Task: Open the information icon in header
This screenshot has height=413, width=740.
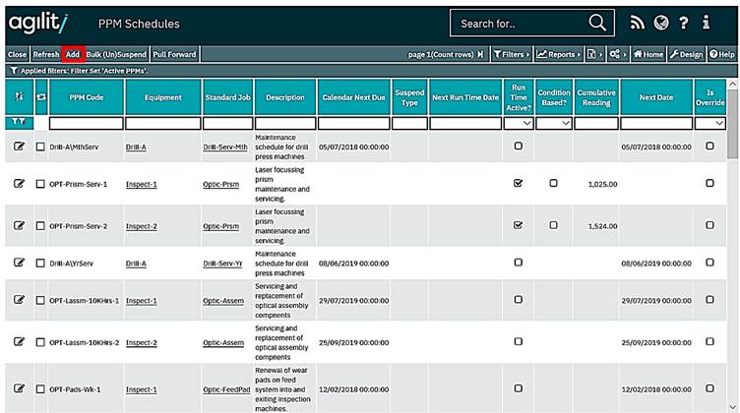Action: pos(706,23)
